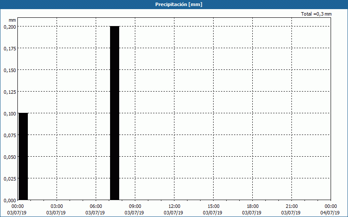Click the 03:00 time axis label
Screen dimensions: 348x217
click(57, 207)
